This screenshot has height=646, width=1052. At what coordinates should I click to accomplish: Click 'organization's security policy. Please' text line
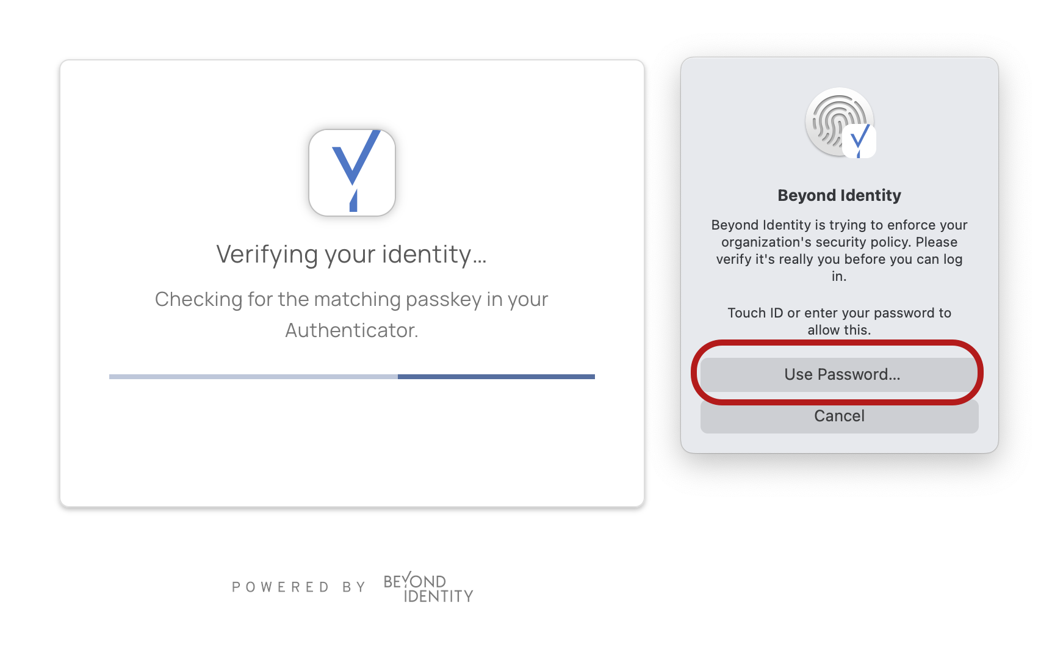[839, 242]
